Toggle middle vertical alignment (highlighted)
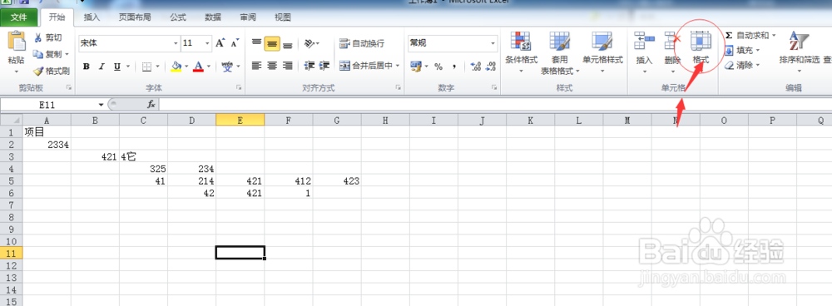Viewport: 832px width, 306px height. point(272,43)
